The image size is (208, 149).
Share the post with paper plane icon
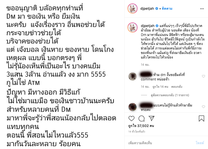tap(151, 118)
